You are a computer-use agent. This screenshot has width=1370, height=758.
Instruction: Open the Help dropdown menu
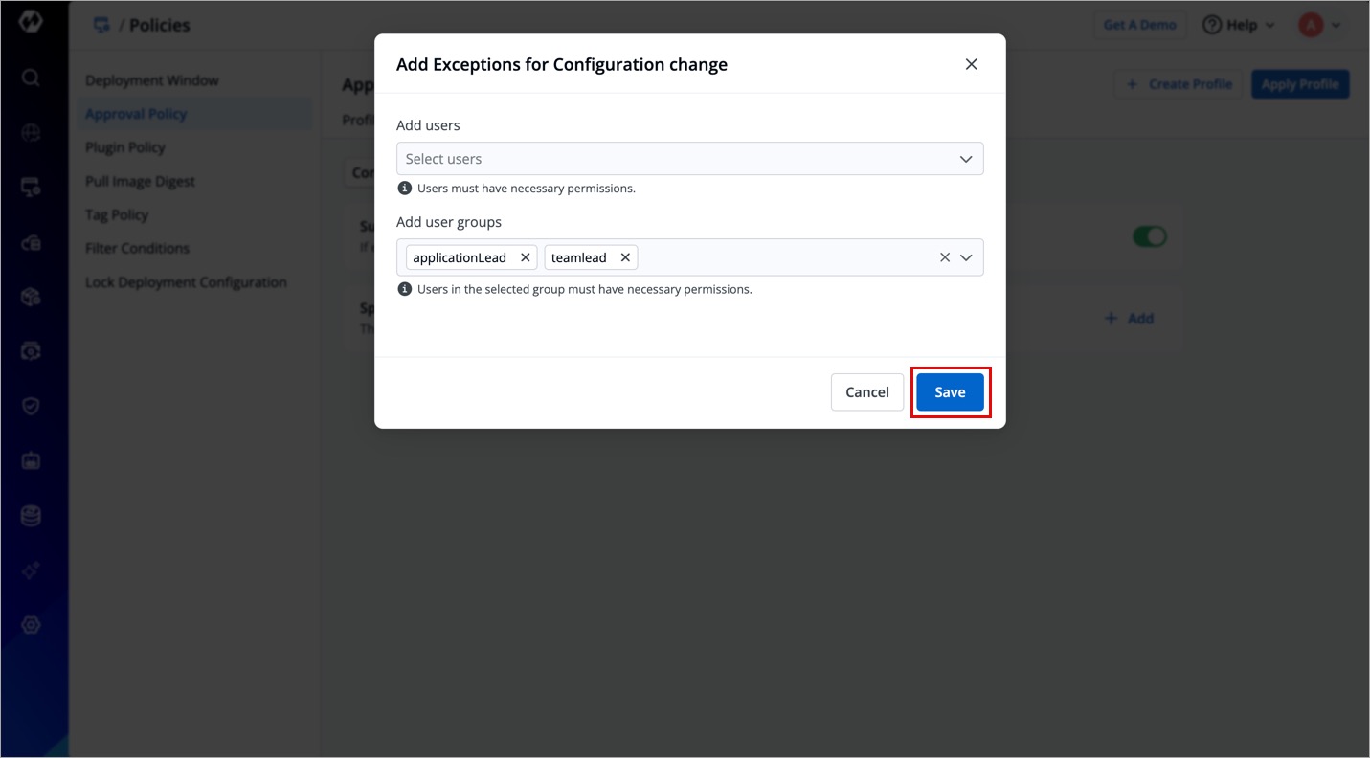pyautogui.click(x=1239, y=25)
